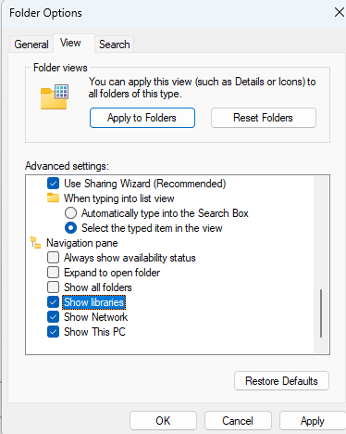This screenshot has height=434, width=346.
Task: Click the Advanced settings: heading text
Action: [67, 166]
